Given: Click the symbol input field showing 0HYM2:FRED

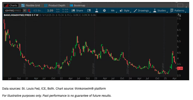Looking at the screenshot, I should pos(13,11).
